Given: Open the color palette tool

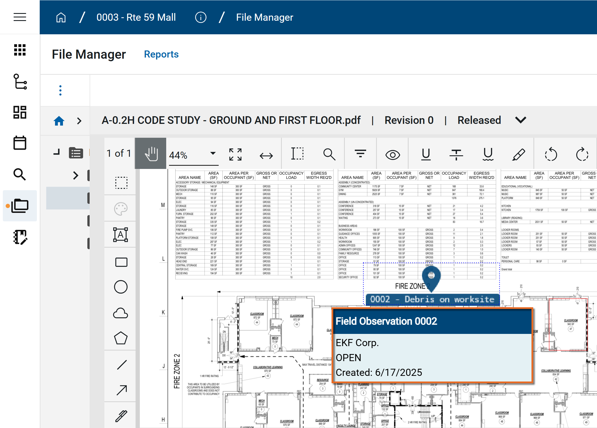Looking at the screenshot, I should pyautogui.click(x=121, y=209).
